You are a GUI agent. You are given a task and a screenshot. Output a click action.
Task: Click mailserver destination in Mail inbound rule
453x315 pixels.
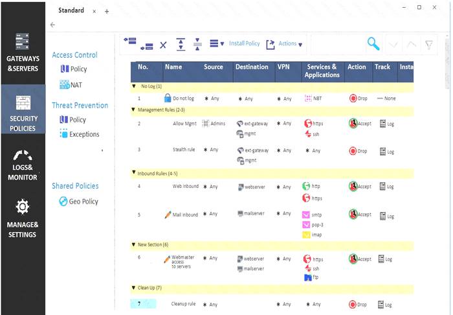tap(251, 213)
